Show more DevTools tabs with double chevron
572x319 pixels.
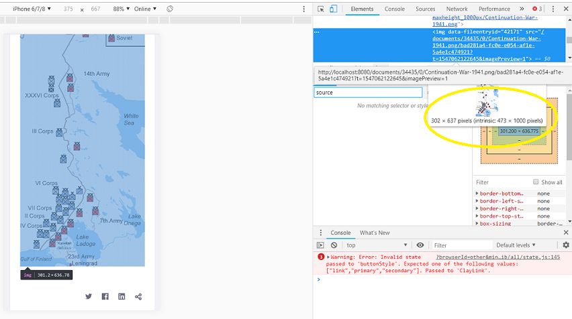[522, 9]
